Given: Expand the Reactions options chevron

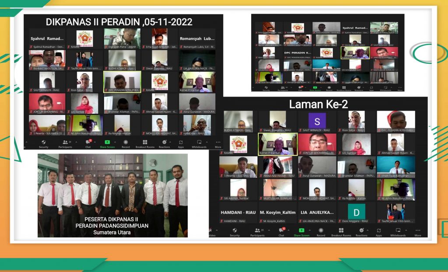Looking at the screenshot, I should pos(171,142).
